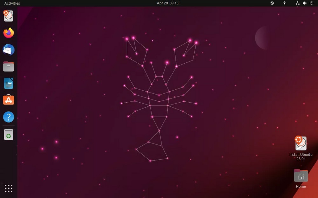Open the power menu icon

coord(312,3)
